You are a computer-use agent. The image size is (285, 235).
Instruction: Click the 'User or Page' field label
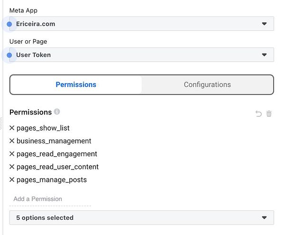coord(28,42)
